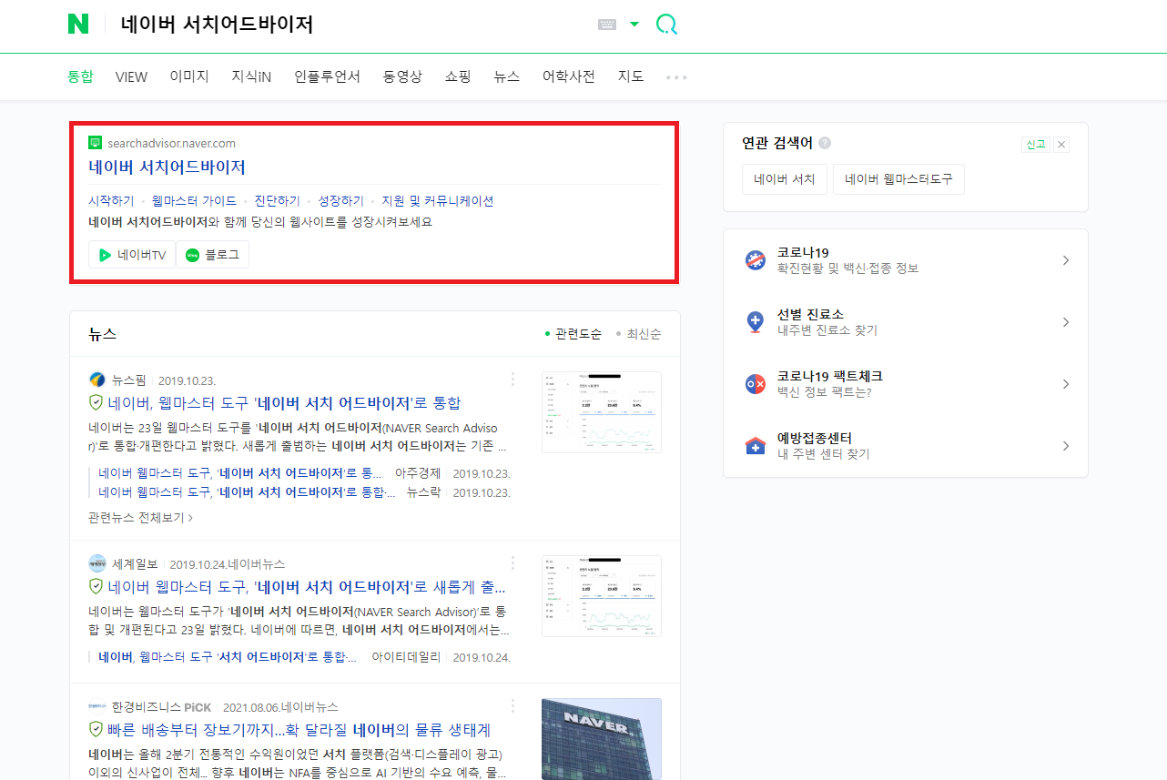The height and width of the screenshot is (780, 1167).
Task: Open the 네이버 서치어드바이저 title link
Action: 167,167
